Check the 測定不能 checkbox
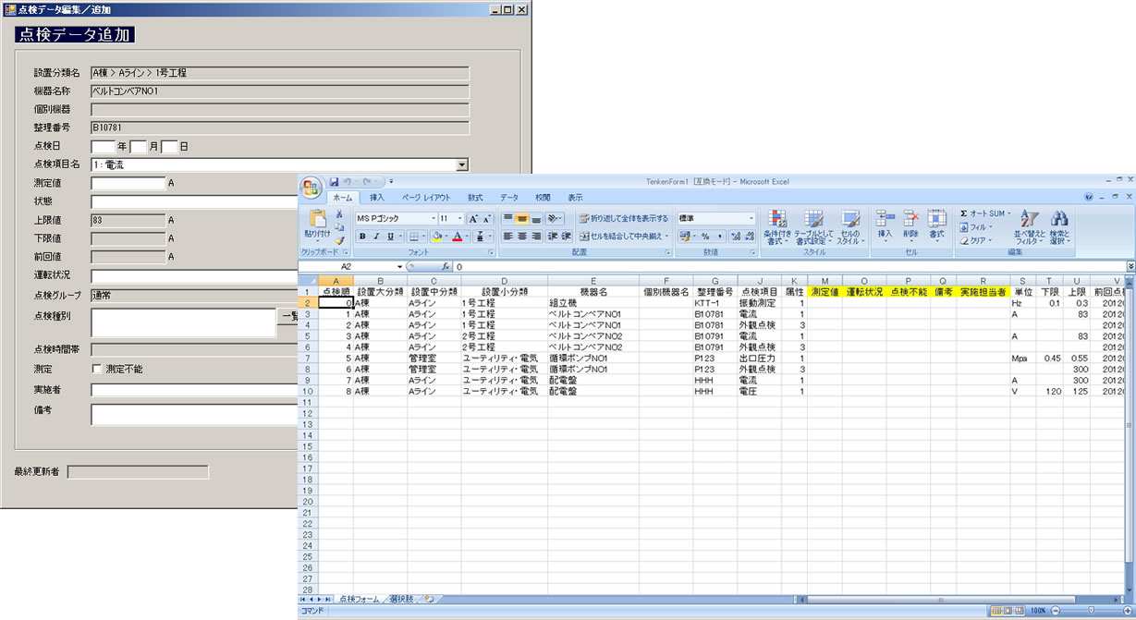1136x620 pixels. coord(97,370)
